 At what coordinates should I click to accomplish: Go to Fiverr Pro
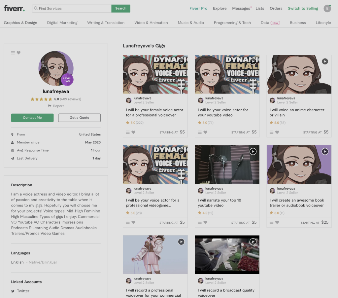pyautogui.click(x=198, y=8)
